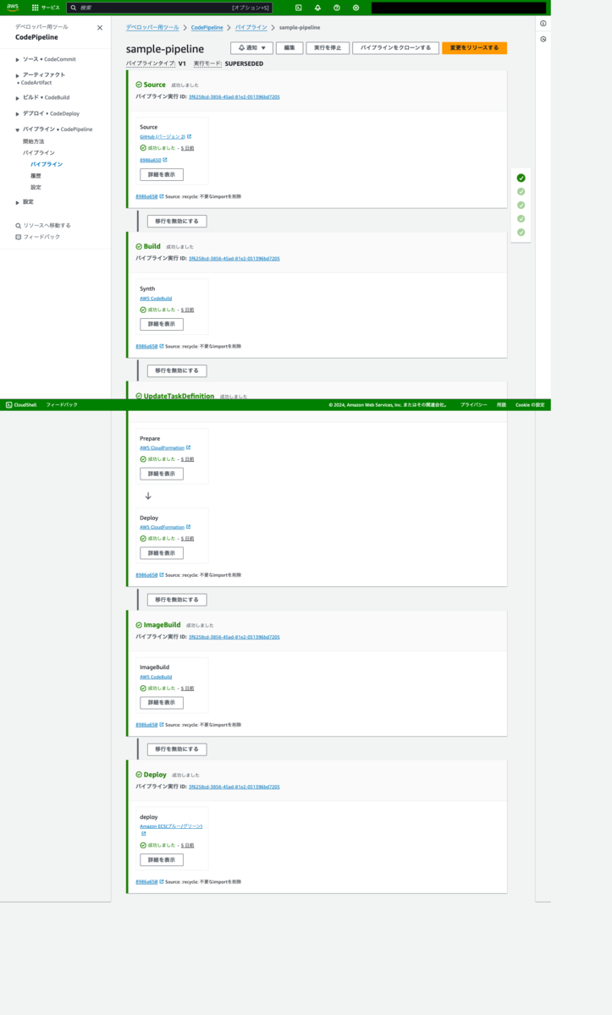The height and width of the screenshot is (1015, 612).
Task: Open the help question mark icon
Action: point(337,8)
